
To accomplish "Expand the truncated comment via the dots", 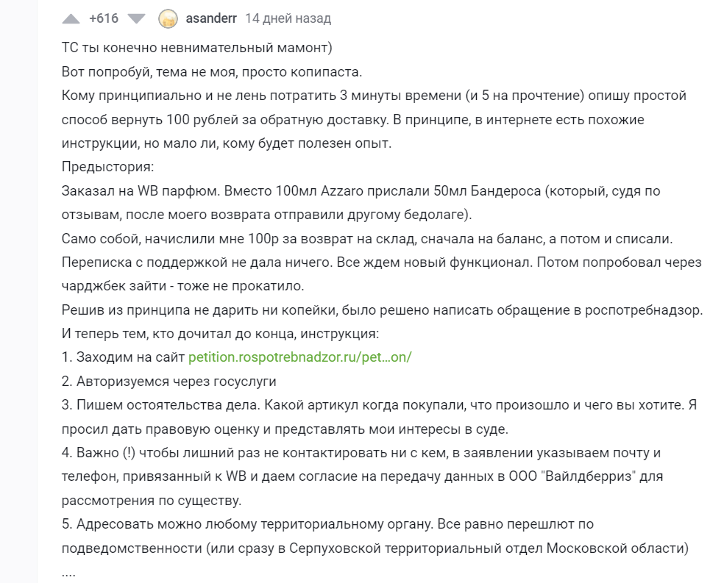I will 68,571.
